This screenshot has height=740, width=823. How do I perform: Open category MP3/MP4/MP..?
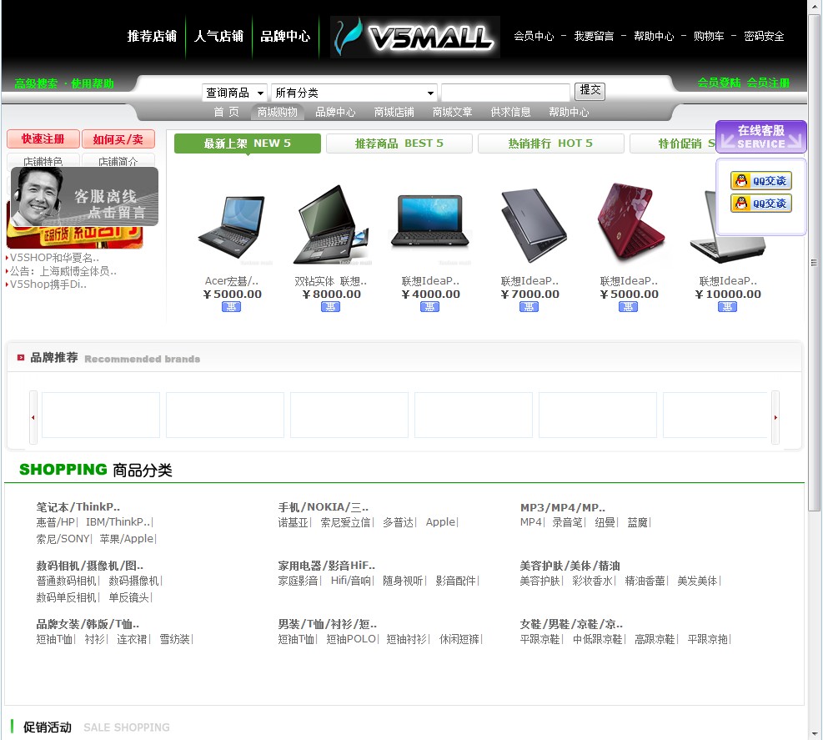click(x=563, y=507)
